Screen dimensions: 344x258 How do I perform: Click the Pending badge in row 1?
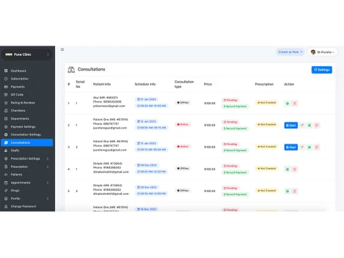pos(230,100)
